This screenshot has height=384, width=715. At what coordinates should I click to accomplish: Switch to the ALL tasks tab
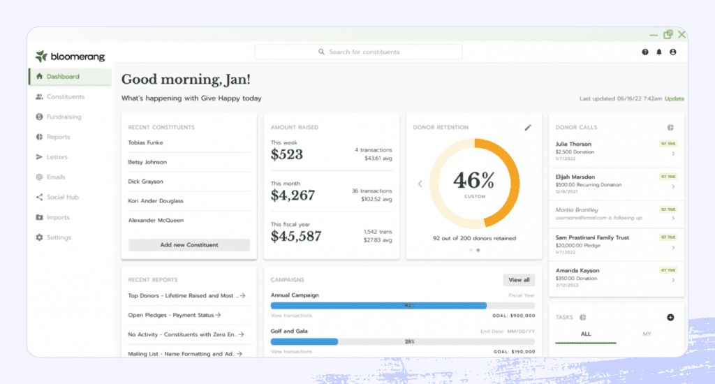point(586,334)
